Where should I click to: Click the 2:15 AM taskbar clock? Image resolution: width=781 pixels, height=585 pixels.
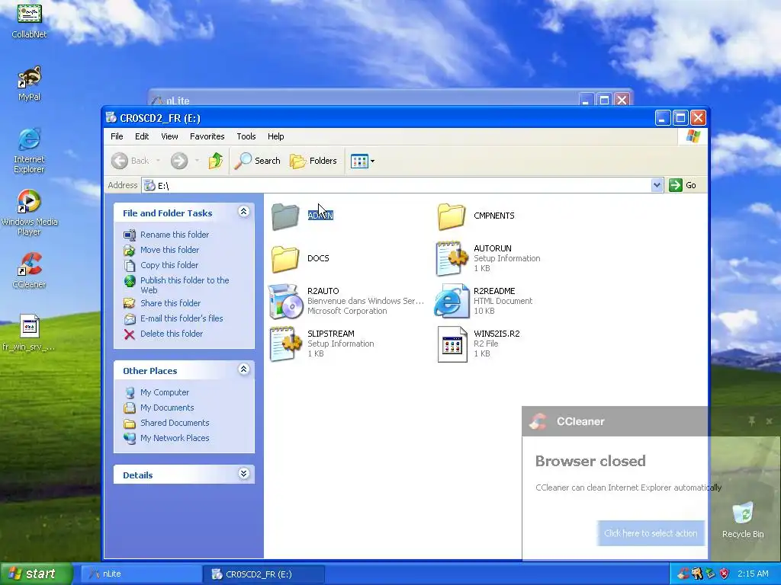[753, 574]
